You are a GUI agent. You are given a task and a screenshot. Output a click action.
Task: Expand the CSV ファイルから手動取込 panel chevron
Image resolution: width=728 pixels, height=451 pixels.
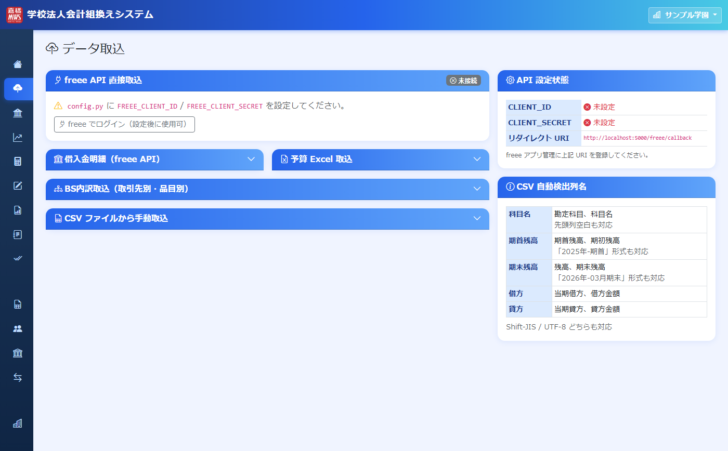click(477, 218)
